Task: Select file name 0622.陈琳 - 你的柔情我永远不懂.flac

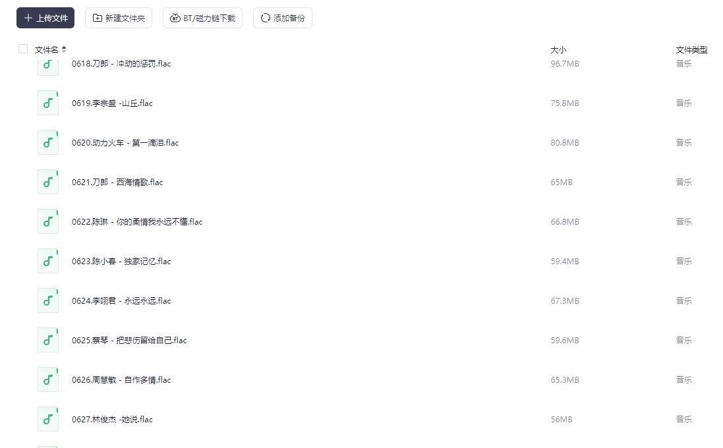Action: [137, 222]
